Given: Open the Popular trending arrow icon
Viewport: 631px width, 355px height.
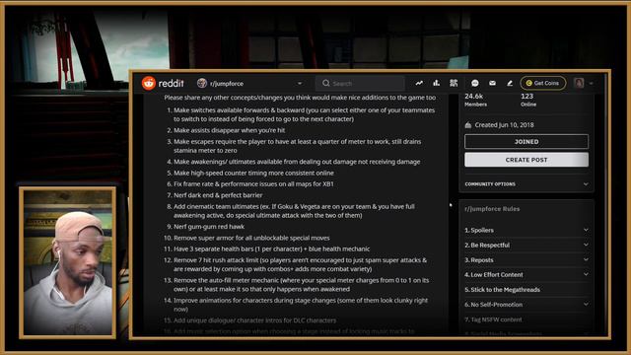Looking at the screenshot, I should coord(419,83).
